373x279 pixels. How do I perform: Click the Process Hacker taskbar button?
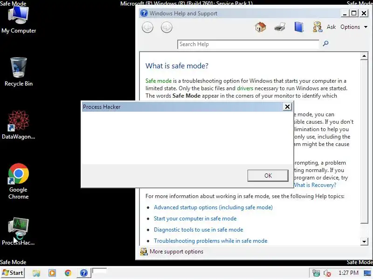[x=99, y=271]
